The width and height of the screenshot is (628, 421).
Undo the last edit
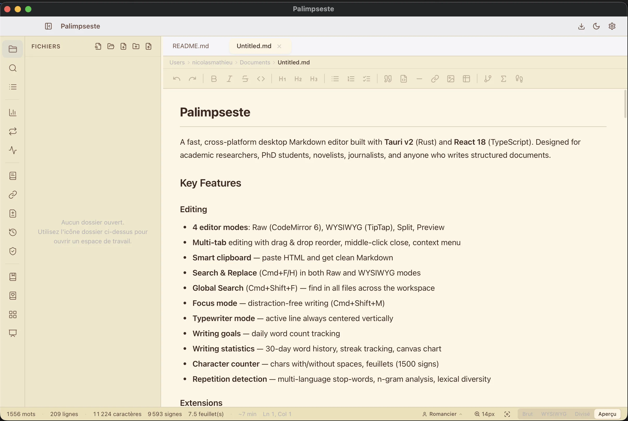[176, 79]
